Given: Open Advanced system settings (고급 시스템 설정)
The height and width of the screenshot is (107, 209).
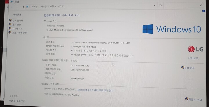Looking at the screenshot, I should [19, 33].
